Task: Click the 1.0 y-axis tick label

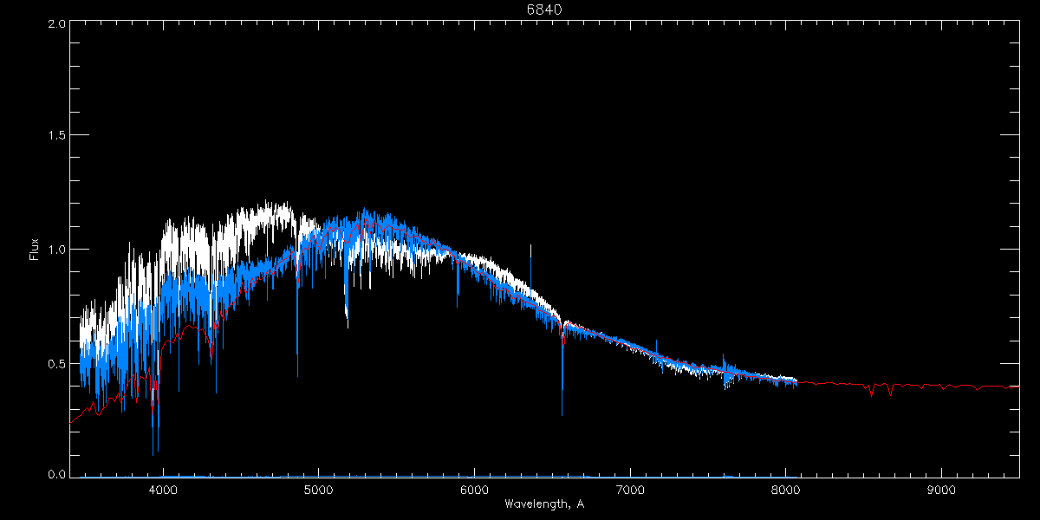Action: pyautogui.click(x=55, y=250)
